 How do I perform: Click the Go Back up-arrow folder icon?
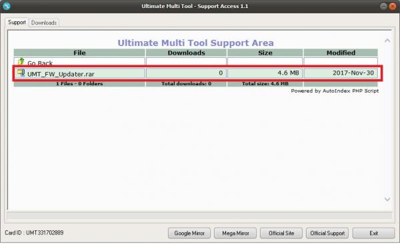coord(21,62)
